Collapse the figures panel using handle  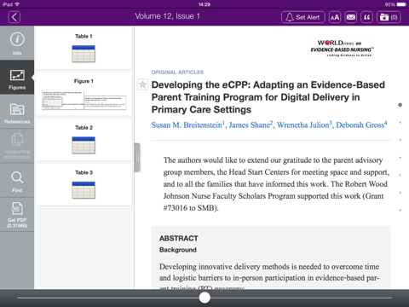tap(137, 158)
